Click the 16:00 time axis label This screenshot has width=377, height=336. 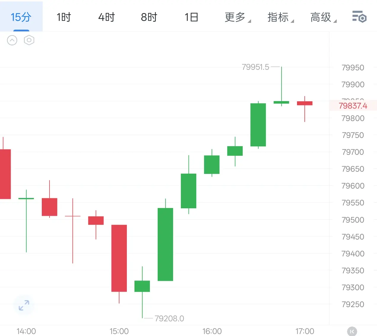point(212,331)
